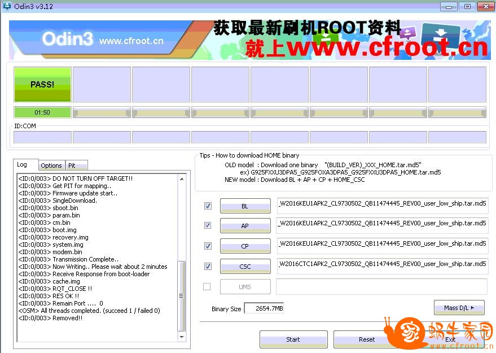This screenshot has width=496, height=353.
Task: Select log line 'system.img'
Action: (x=51, y=245)
